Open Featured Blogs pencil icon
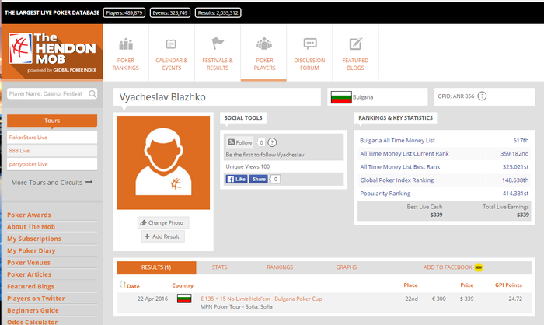The height and width of the screenshot is (325, 544). coord(356,44)
